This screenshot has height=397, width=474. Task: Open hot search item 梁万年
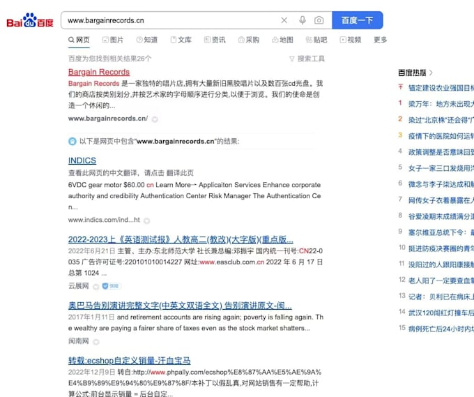(x=441, y=104)
